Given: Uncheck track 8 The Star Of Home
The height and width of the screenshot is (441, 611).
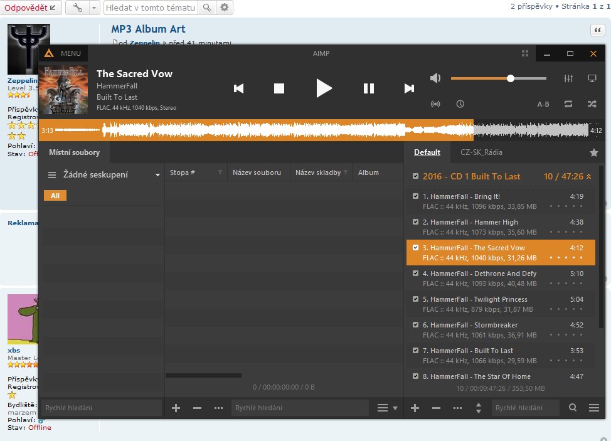Looking at the screenshot, I should click(415, 376).
